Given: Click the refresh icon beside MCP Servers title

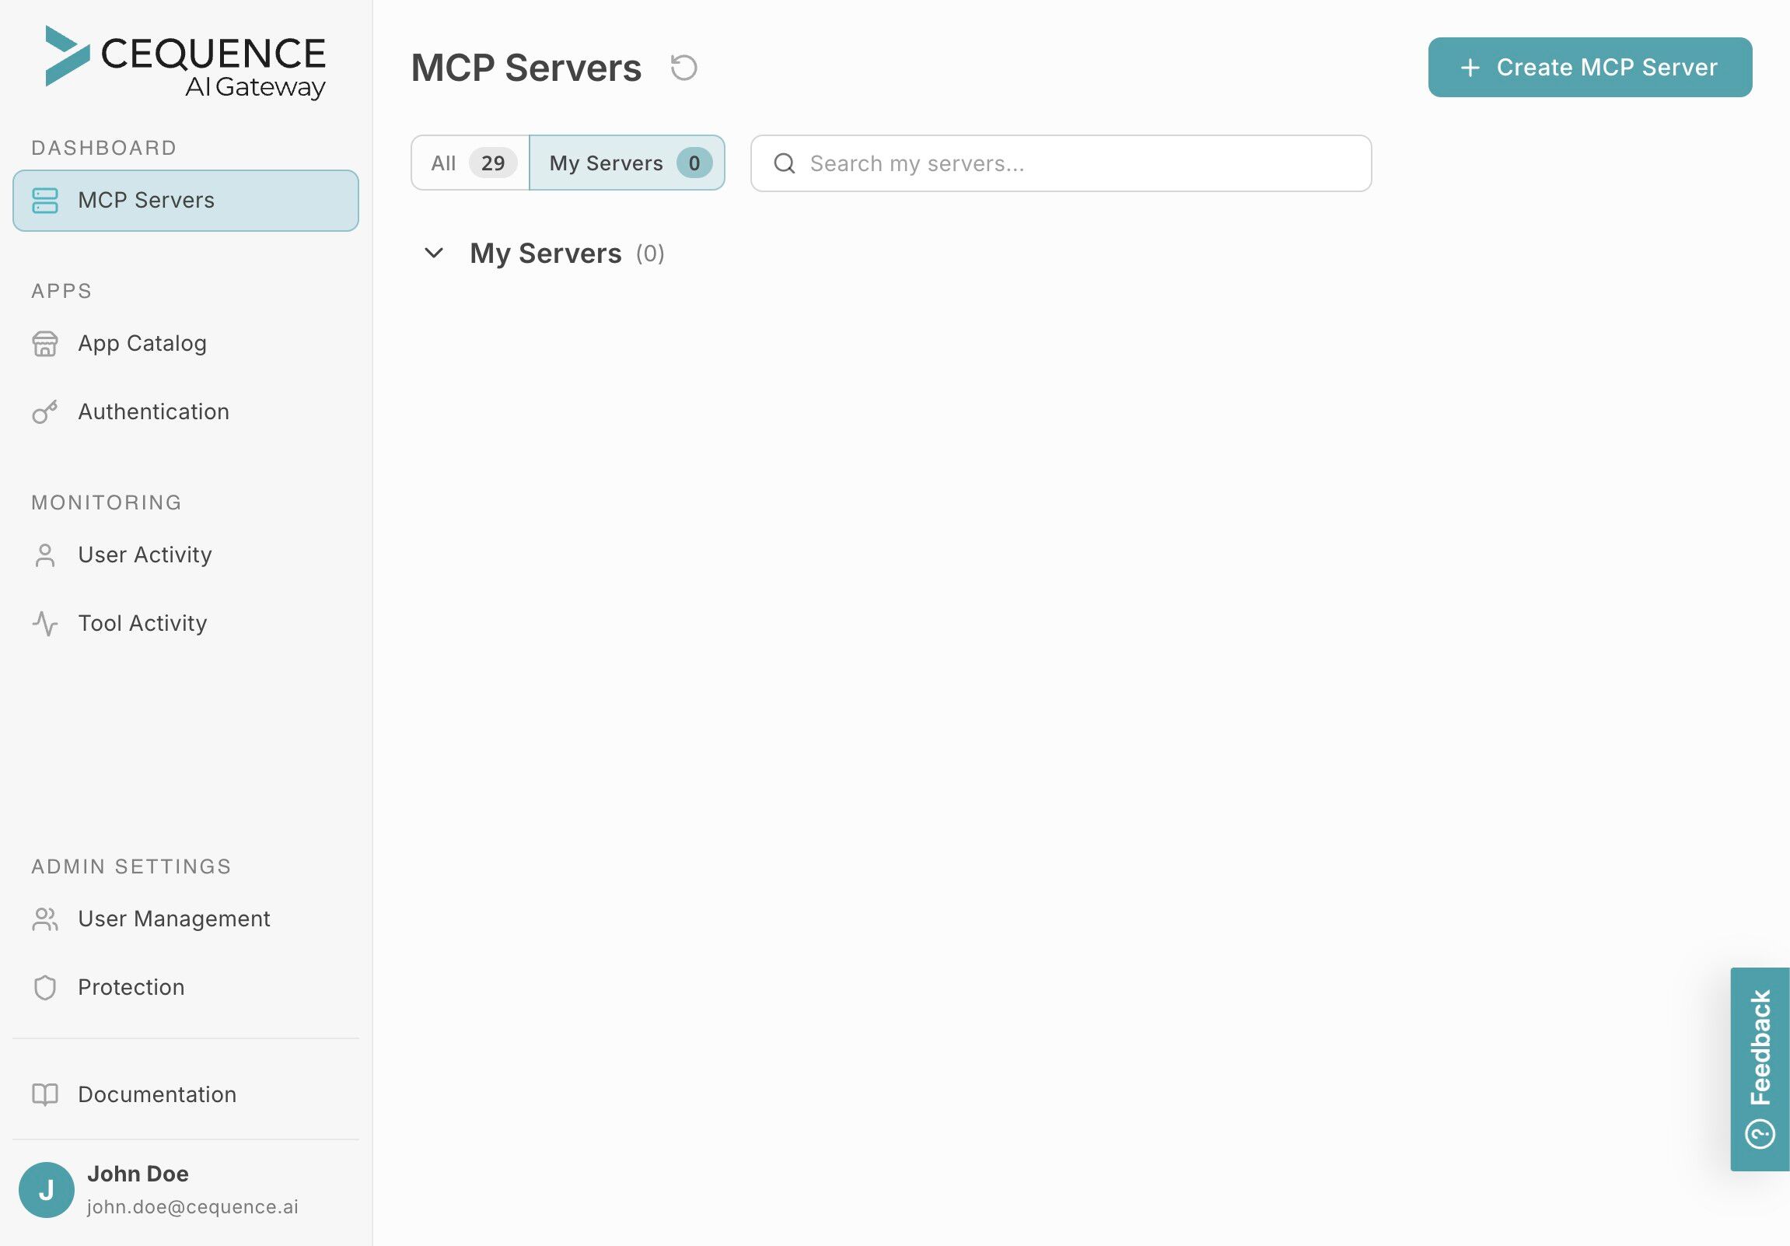Looking at the screenshot, I should 683,68.
